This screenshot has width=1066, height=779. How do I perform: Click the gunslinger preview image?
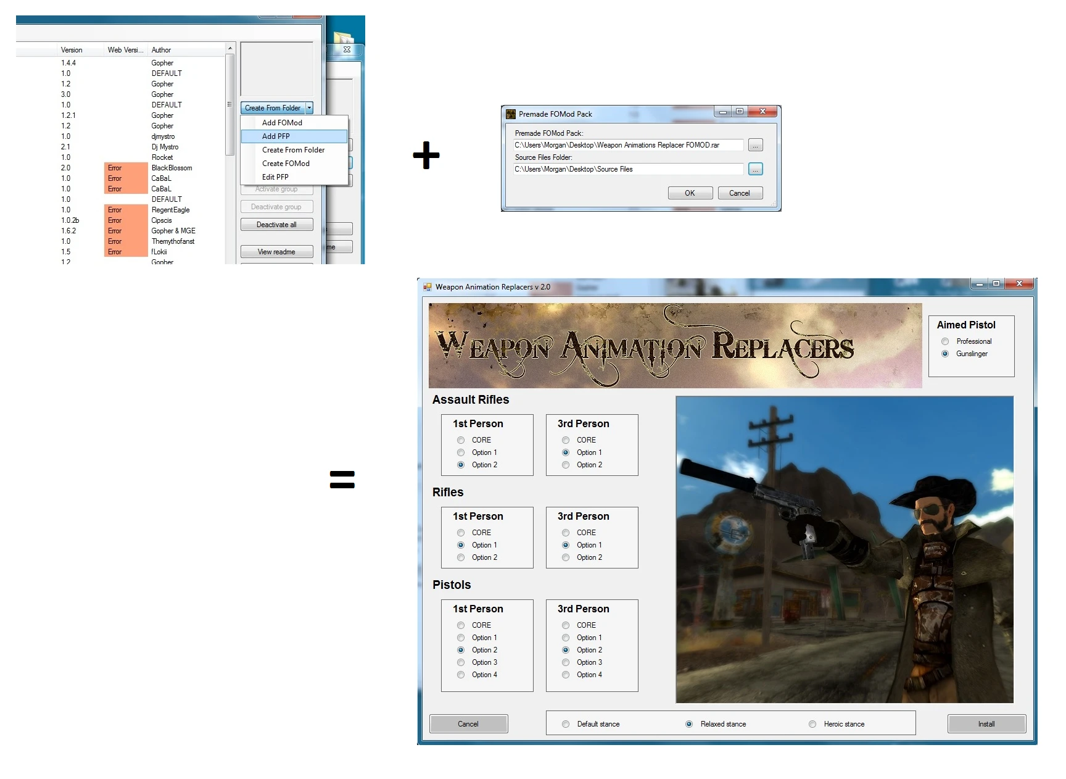pyautogui.click(x=845, y=549)
